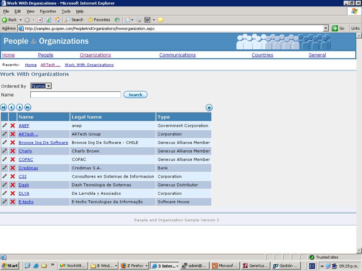The width and height of the screenshot is (362, 271).
Task: Go to browser Home page icon
Action: click(x=57, y=20)
